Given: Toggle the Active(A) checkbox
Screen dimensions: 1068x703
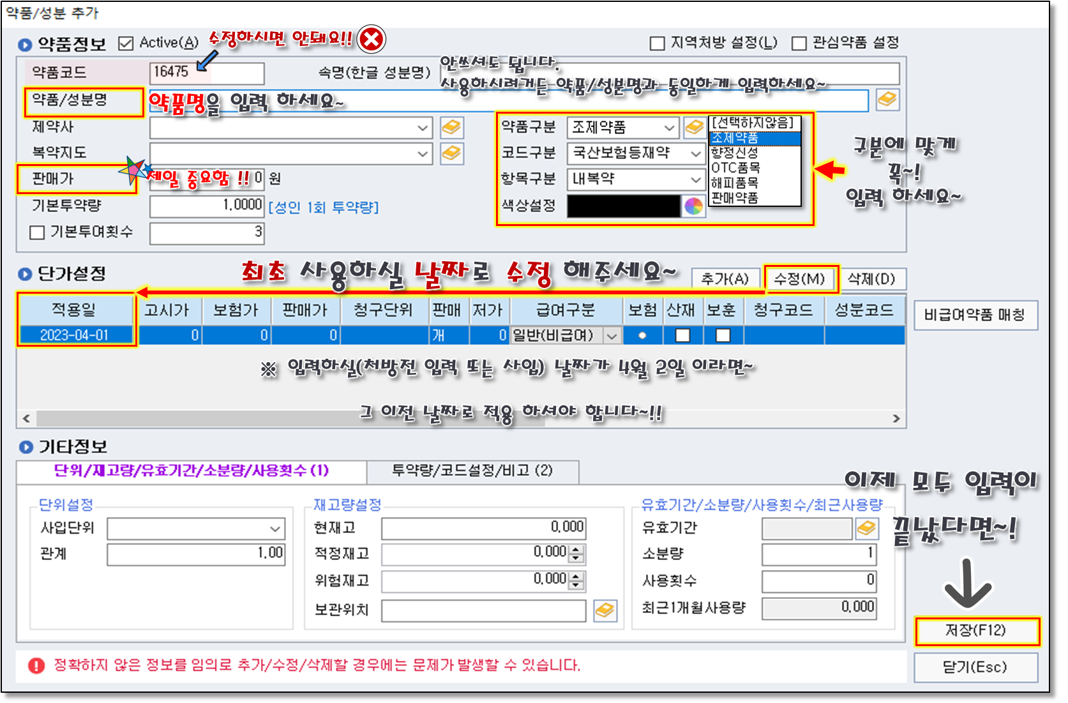Looking at the screenshot, I should click(126, 43).
